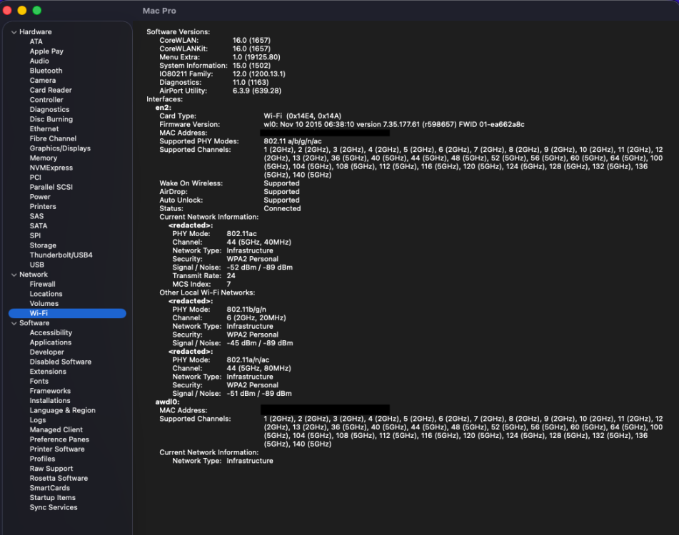Open NVMExpress hardware entry
679x535 pixels.
pos(51,168)
